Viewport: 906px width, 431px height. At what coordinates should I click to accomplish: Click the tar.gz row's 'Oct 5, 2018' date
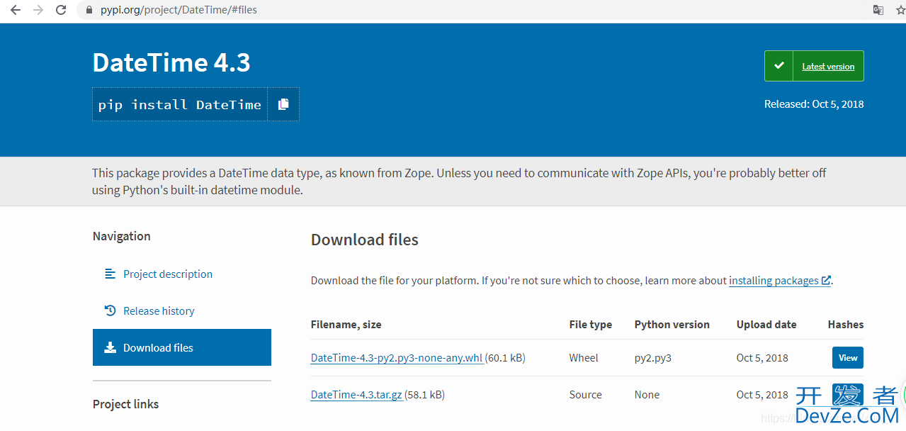click(762, 395)
